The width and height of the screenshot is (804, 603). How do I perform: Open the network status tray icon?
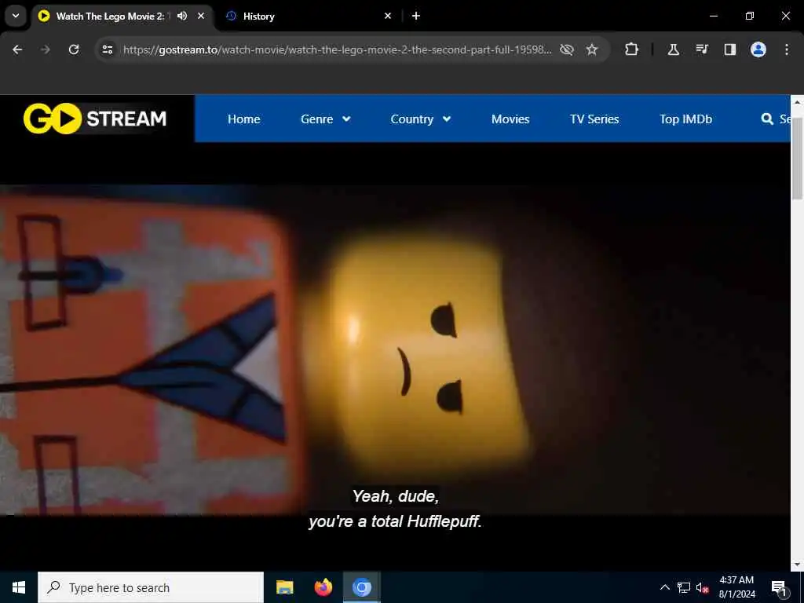coord(684,587)
